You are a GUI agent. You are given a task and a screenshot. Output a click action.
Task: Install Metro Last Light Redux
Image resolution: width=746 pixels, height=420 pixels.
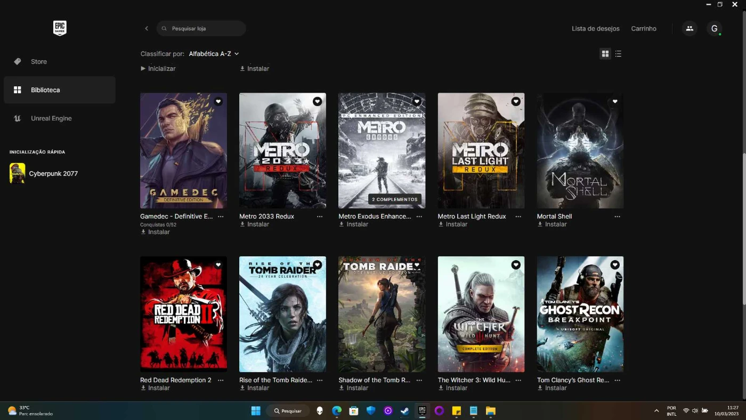[453, 224]
